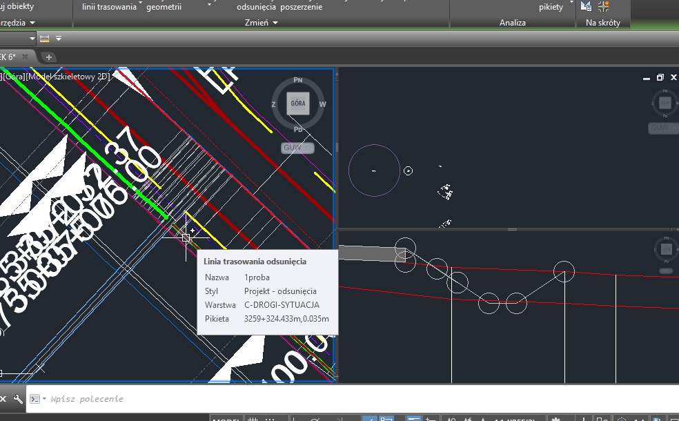679x421 pixels.
Task: Click the Analiza panel title
Action: (x=512, y=23)
